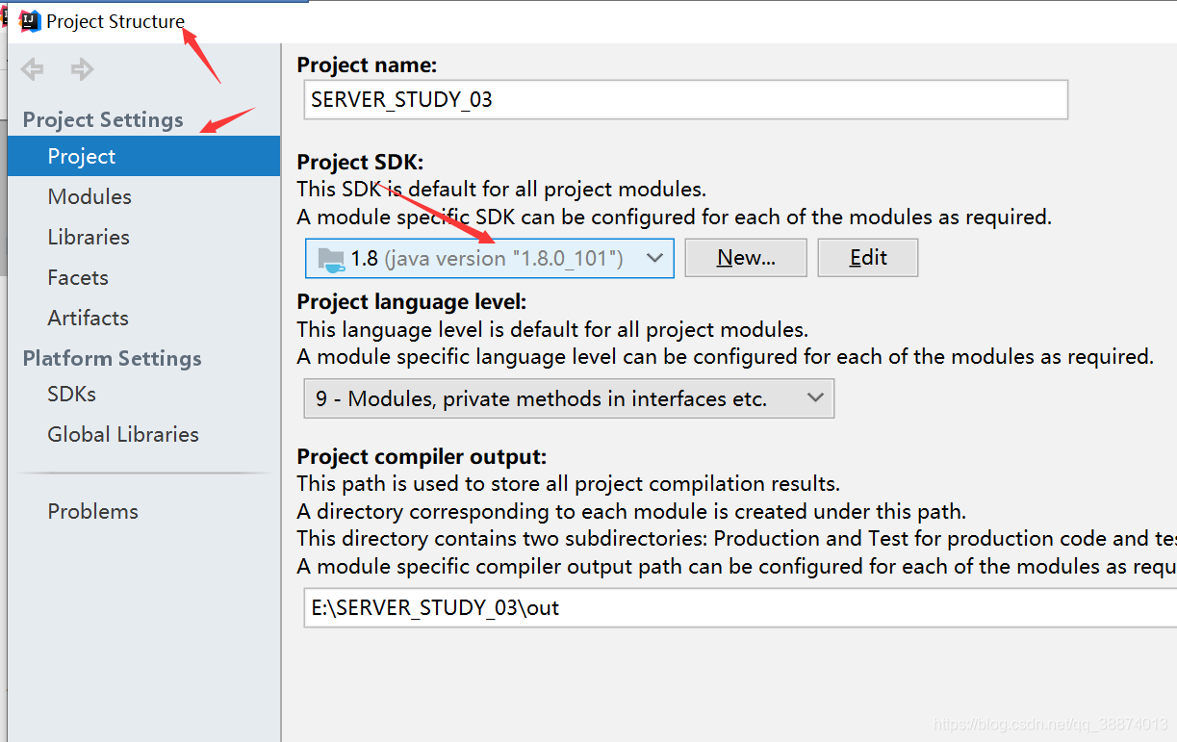Select Artifacts in Project Settings

tap(87, 317)
